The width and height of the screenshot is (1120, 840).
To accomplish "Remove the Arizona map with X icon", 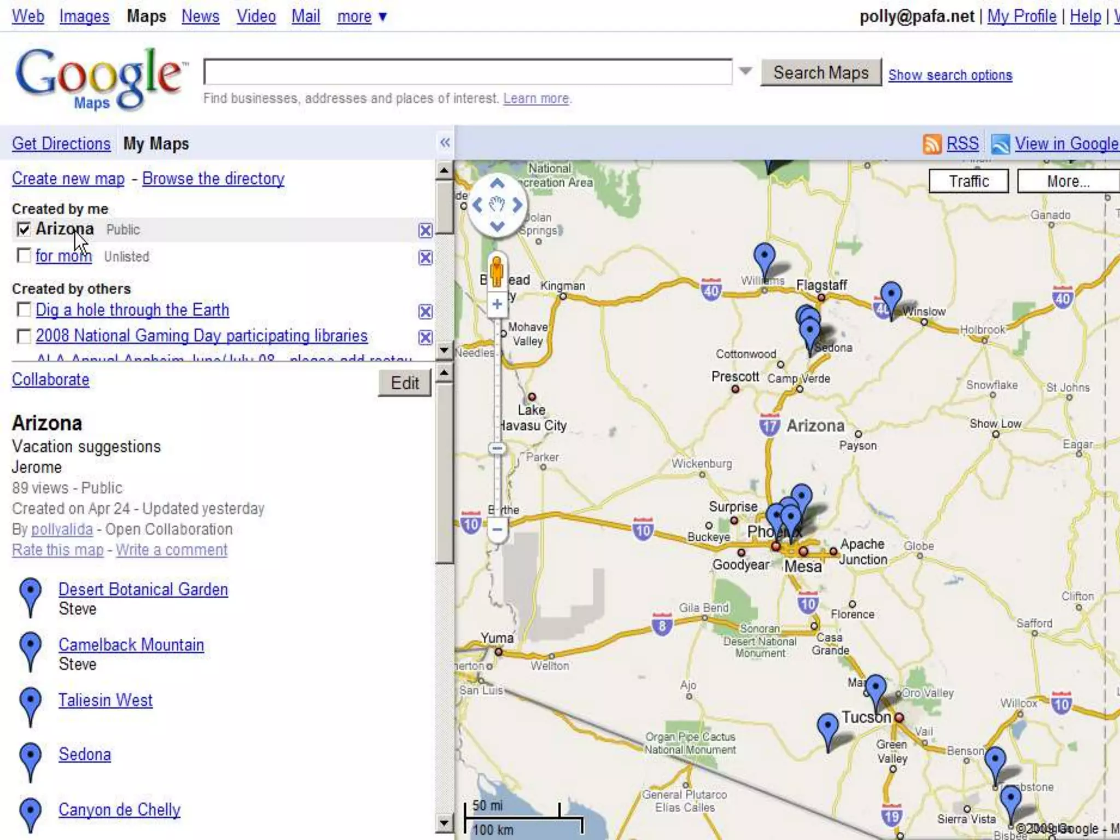I will tap(425, 230).
